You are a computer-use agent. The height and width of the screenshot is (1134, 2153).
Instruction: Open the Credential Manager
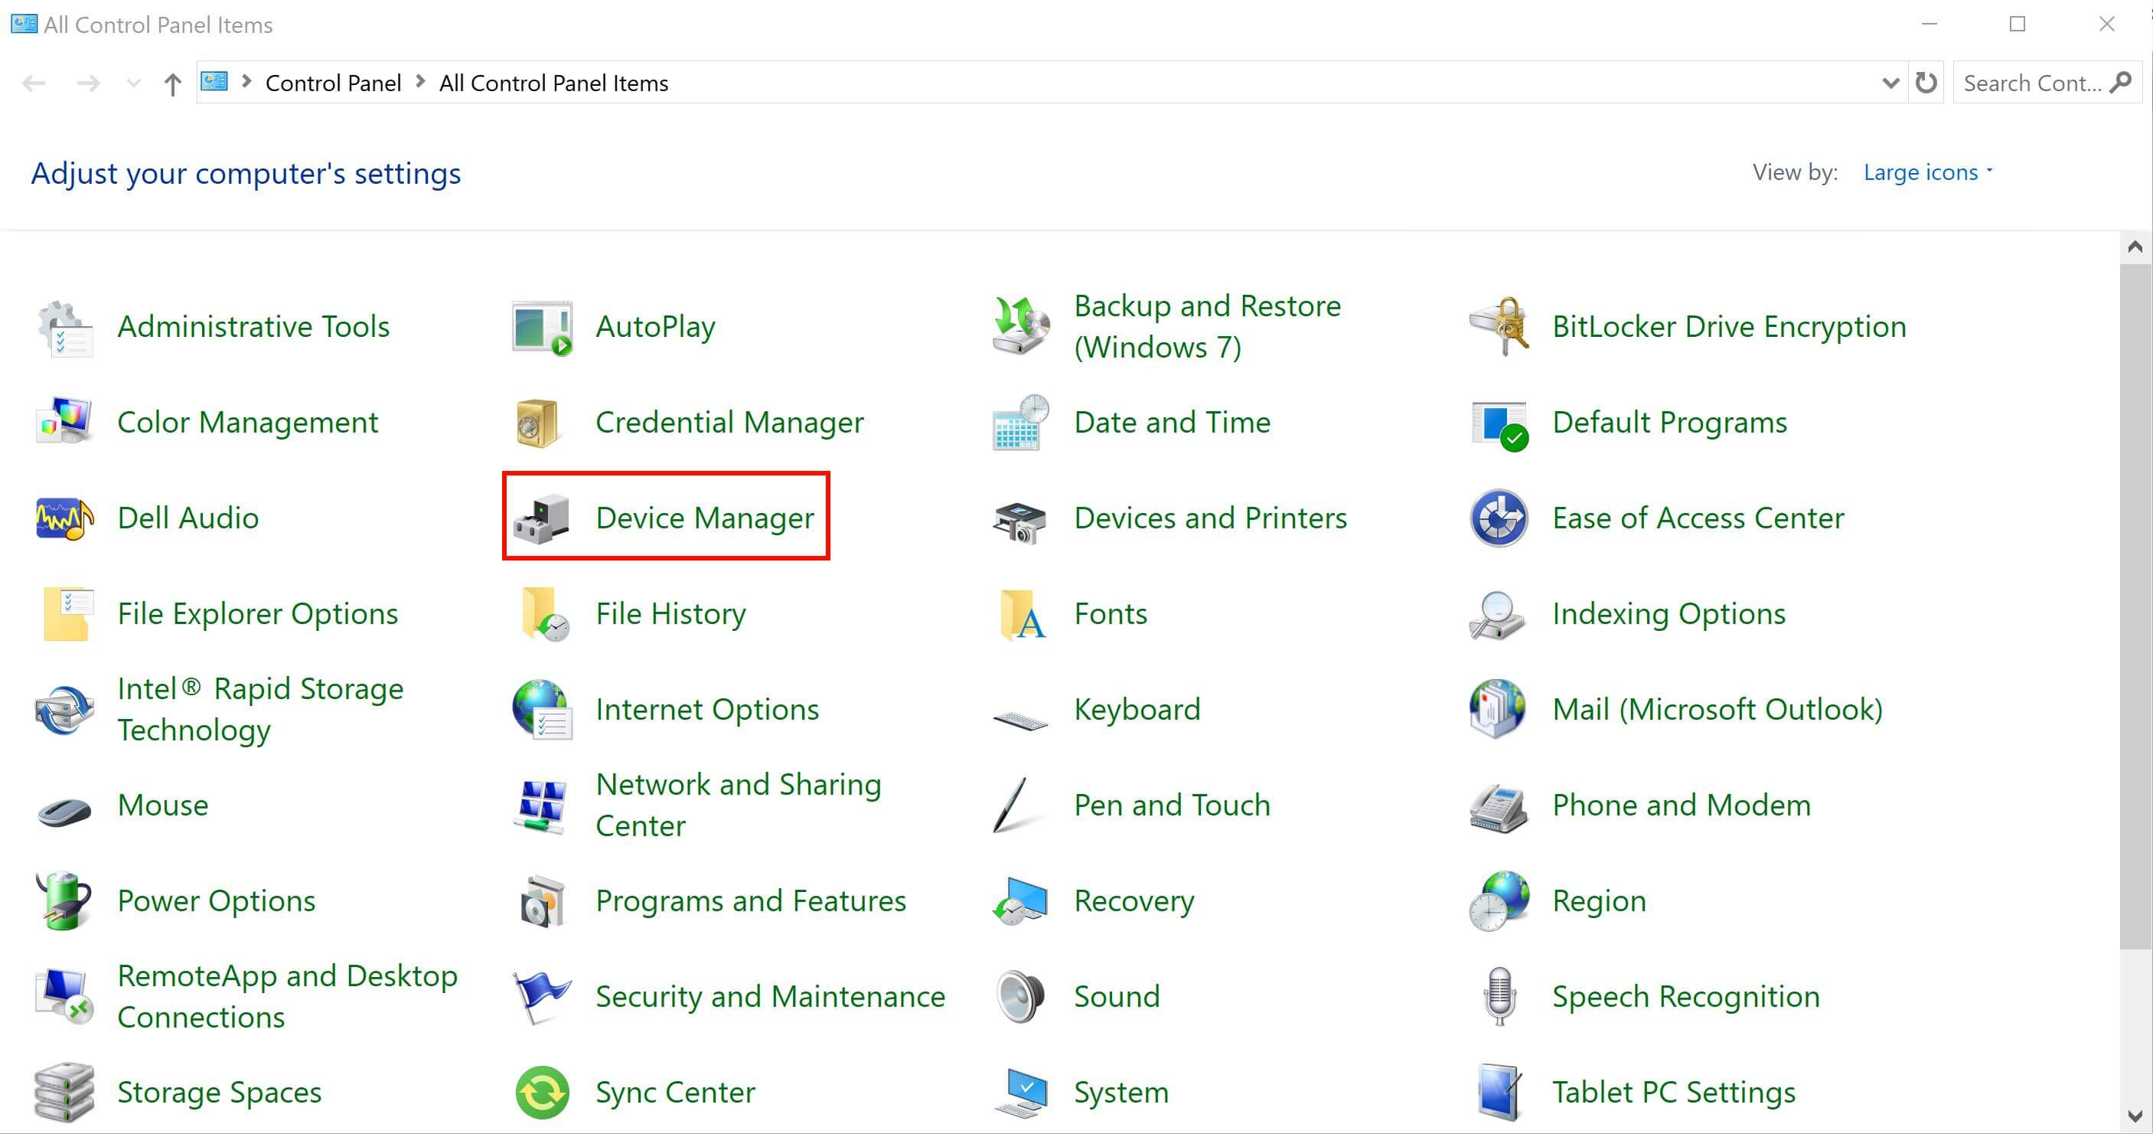click(729, 421)
